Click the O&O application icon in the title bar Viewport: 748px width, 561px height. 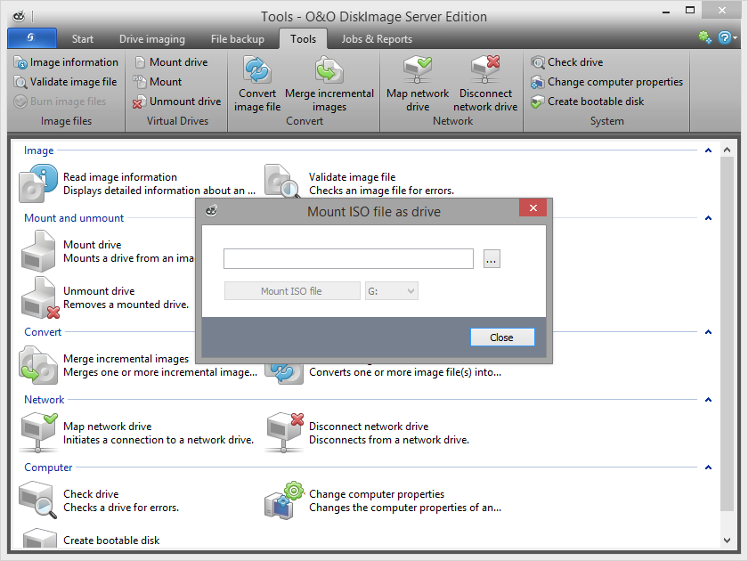19,17
